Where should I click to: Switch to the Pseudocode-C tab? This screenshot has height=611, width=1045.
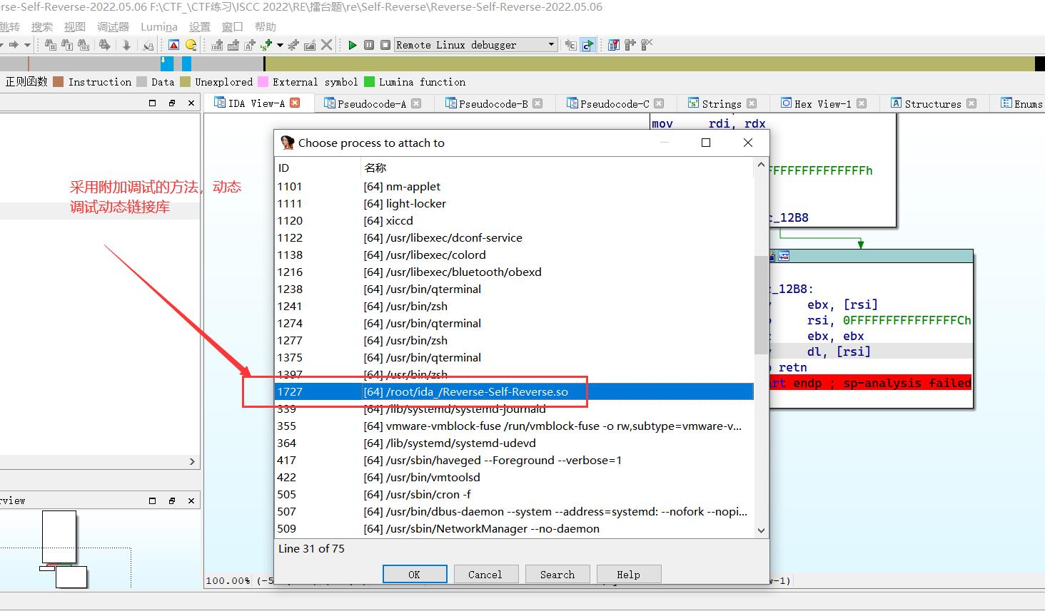615,103
